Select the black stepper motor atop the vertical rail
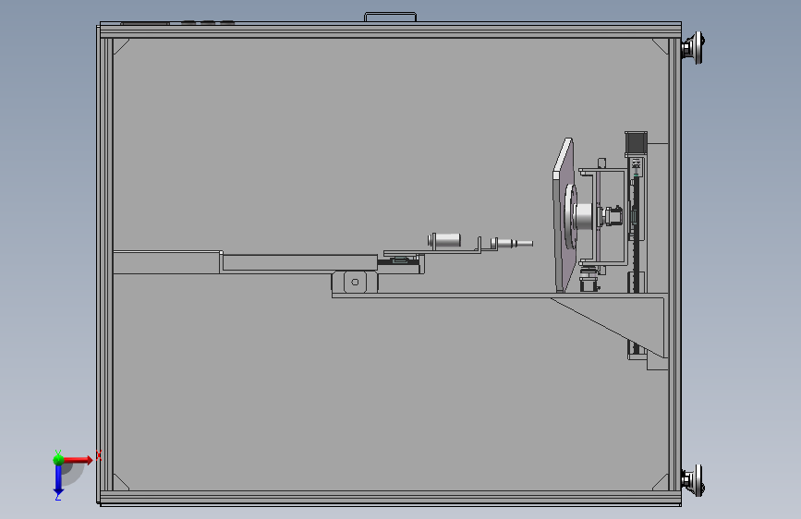Image resolution: width=801 pixels, height=519 pixels. point(636,144)
